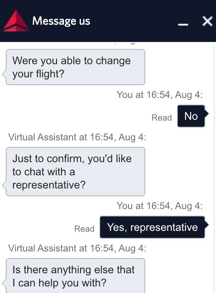
Task: Click the tail arrow of the 'No' bubble
Action: pyautogui.click(x=207, y=114)
